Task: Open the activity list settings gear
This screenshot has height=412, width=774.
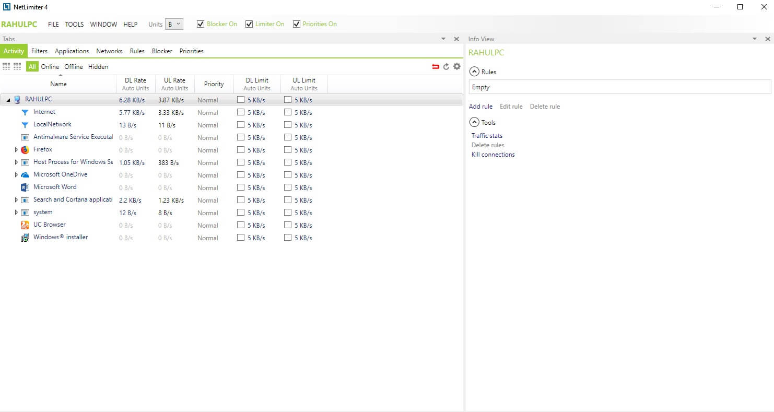Action: coord(457,66)
